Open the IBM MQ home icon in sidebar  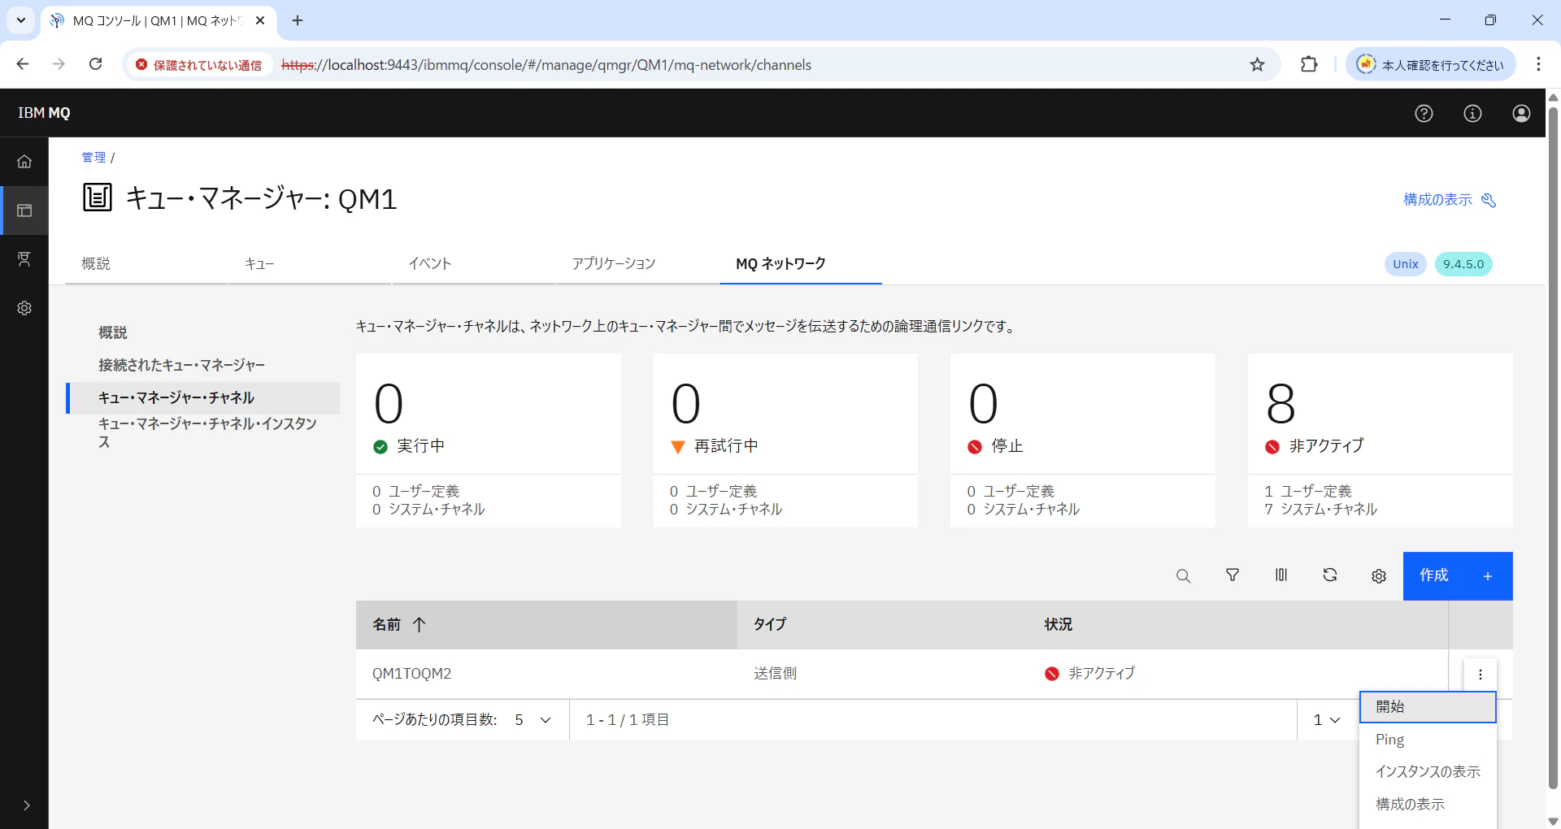(24, 162)
